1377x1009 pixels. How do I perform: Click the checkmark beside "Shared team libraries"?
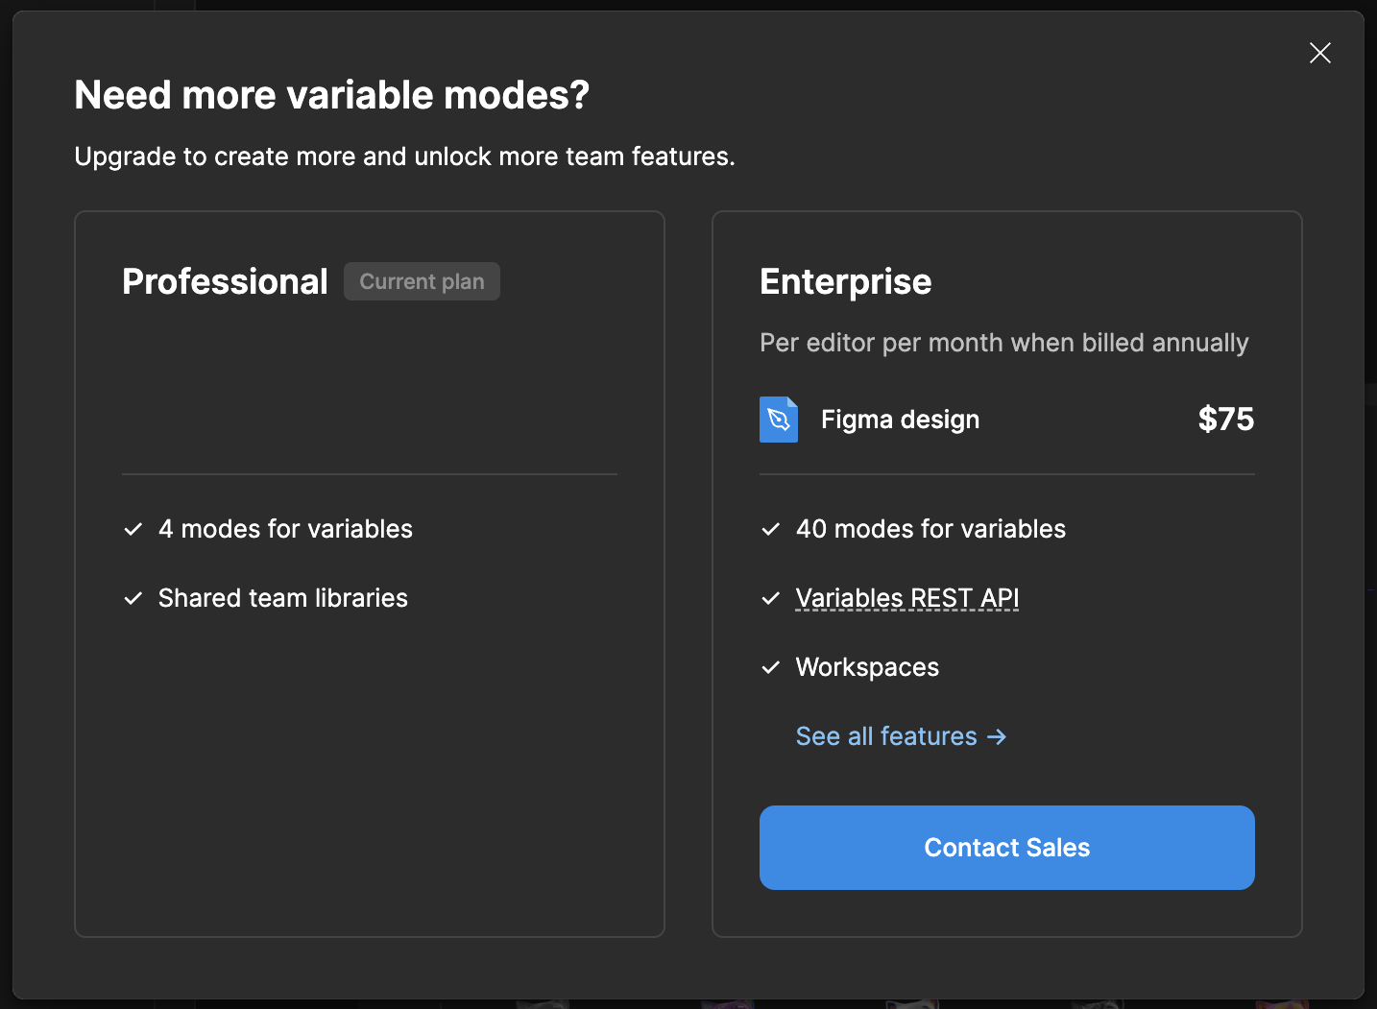pos(133,598)
